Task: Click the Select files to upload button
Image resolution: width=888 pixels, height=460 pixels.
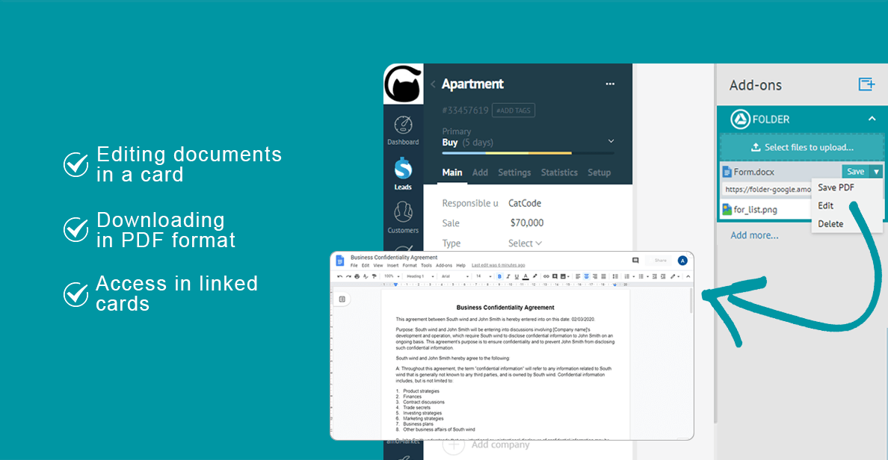Action: click(801, 147)
